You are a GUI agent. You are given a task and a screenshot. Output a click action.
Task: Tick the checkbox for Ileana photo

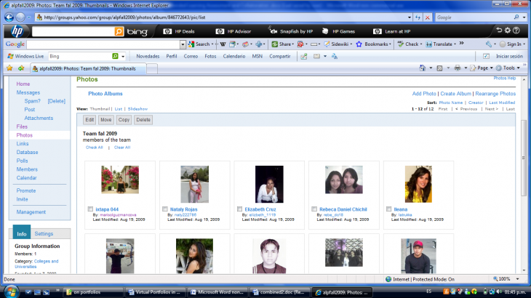tap(388, 209)
